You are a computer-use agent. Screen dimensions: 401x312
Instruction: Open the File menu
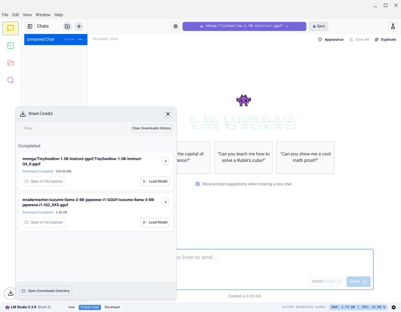[5, 15]
